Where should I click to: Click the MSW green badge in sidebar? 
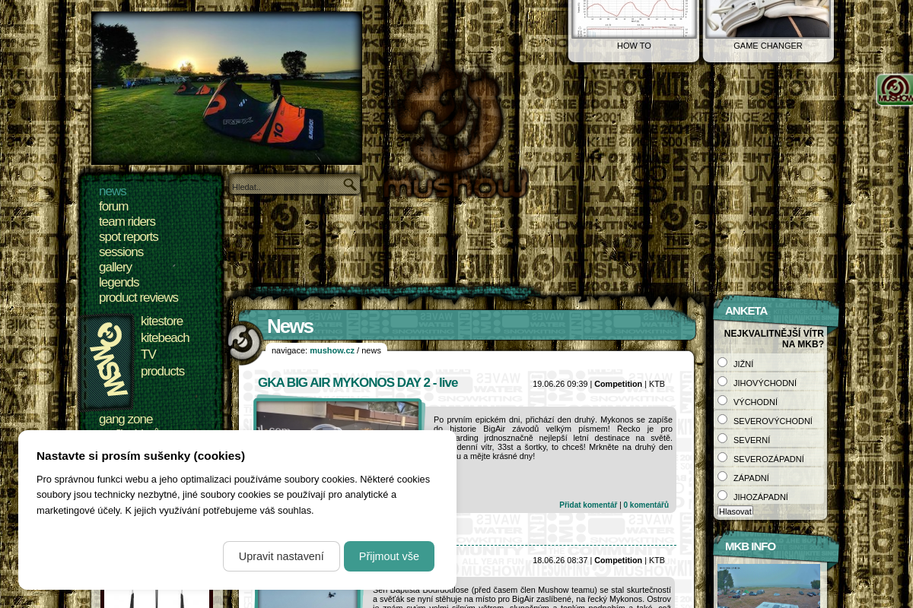108,362
